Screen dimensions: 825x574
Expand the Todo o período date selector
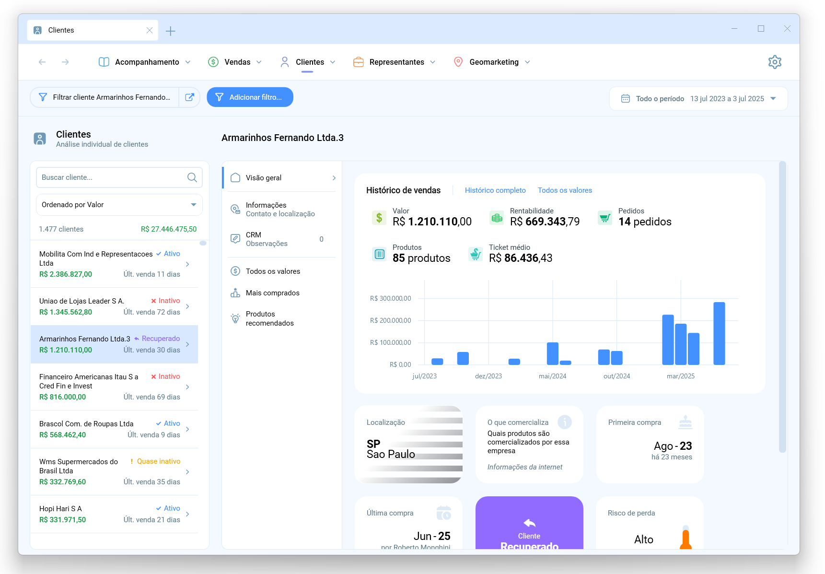coord(698,99)
